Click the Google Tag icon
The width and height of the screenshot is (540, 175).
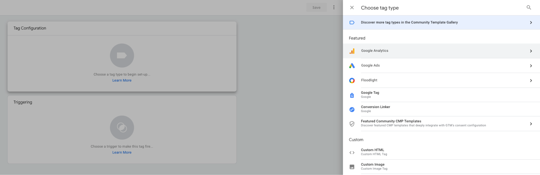352,95
